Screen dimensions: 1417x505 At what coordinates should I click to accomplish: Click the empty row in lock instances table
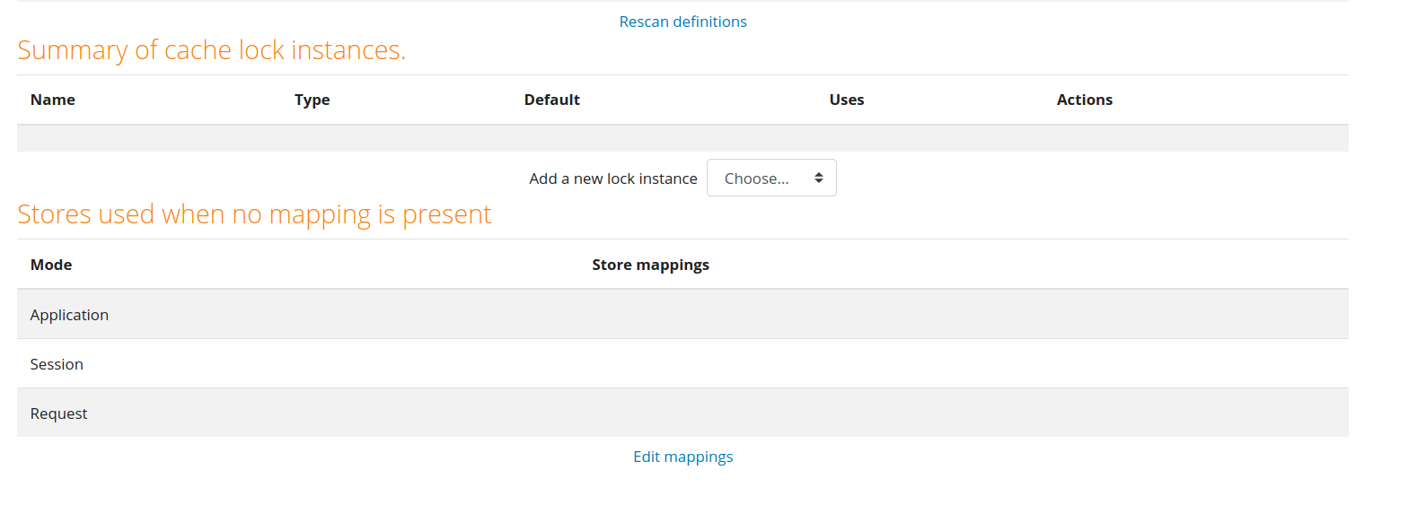(682, 138)
